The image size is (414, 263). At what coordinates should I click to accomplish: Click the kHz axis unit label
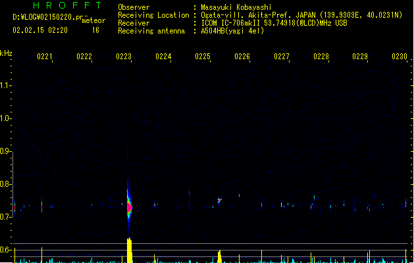[6, 53]
